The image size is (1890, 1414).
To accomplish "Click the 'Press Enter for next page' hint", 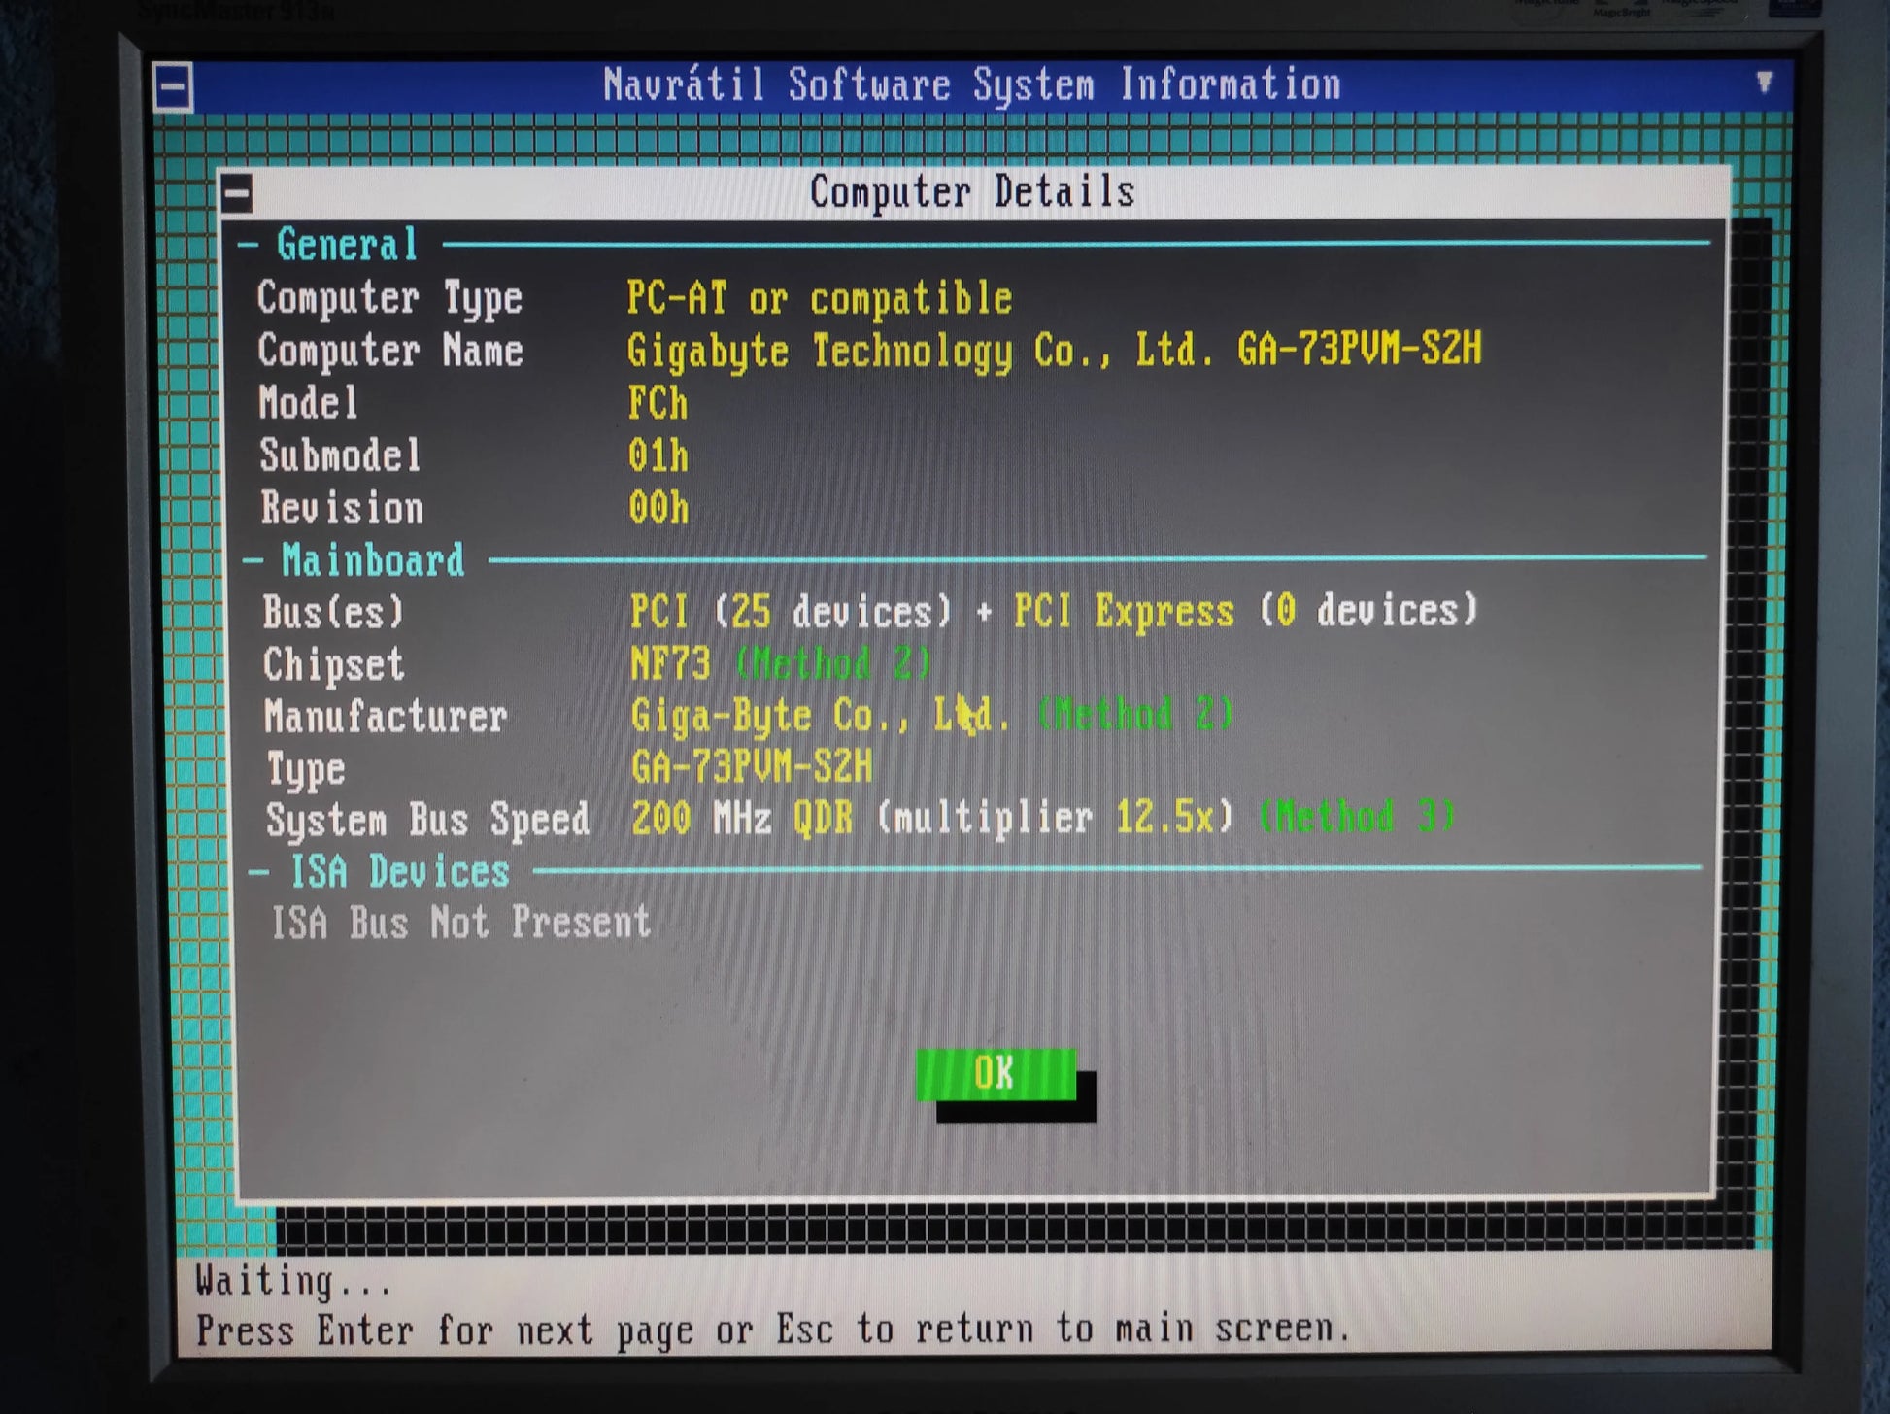I will (x=773, y=1330).
